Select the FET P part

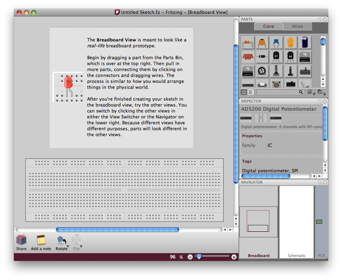[x=305, y=57]
